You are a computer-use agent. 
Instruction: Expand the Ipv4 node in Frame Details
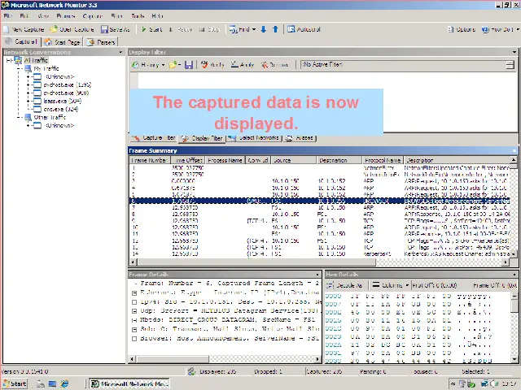(x=134, y=302)
